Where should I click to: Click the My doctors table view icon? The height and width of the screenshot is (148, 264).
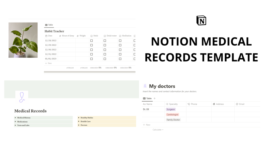[x=144, y=98]
